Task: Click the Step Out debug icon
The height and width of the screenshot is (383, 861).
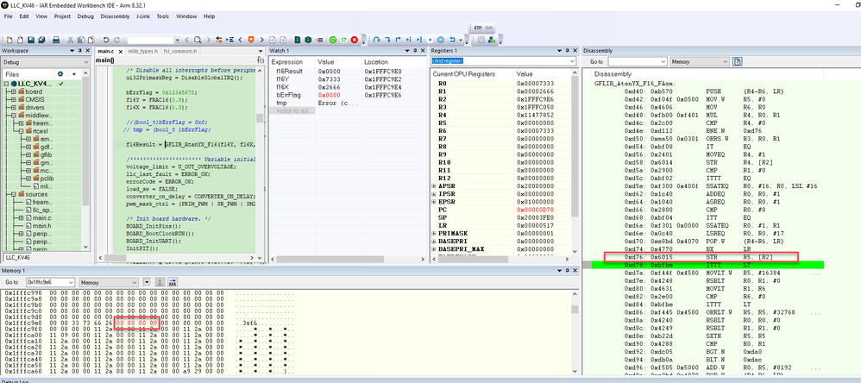Action: [x=398, y=40]
